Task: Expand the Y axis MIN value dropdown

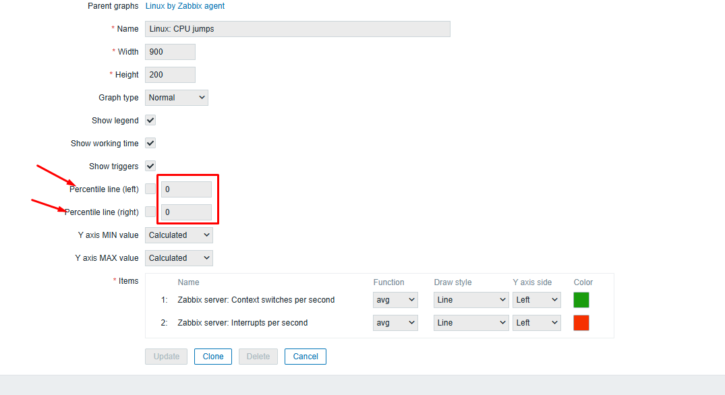Action: click(179, 235)
